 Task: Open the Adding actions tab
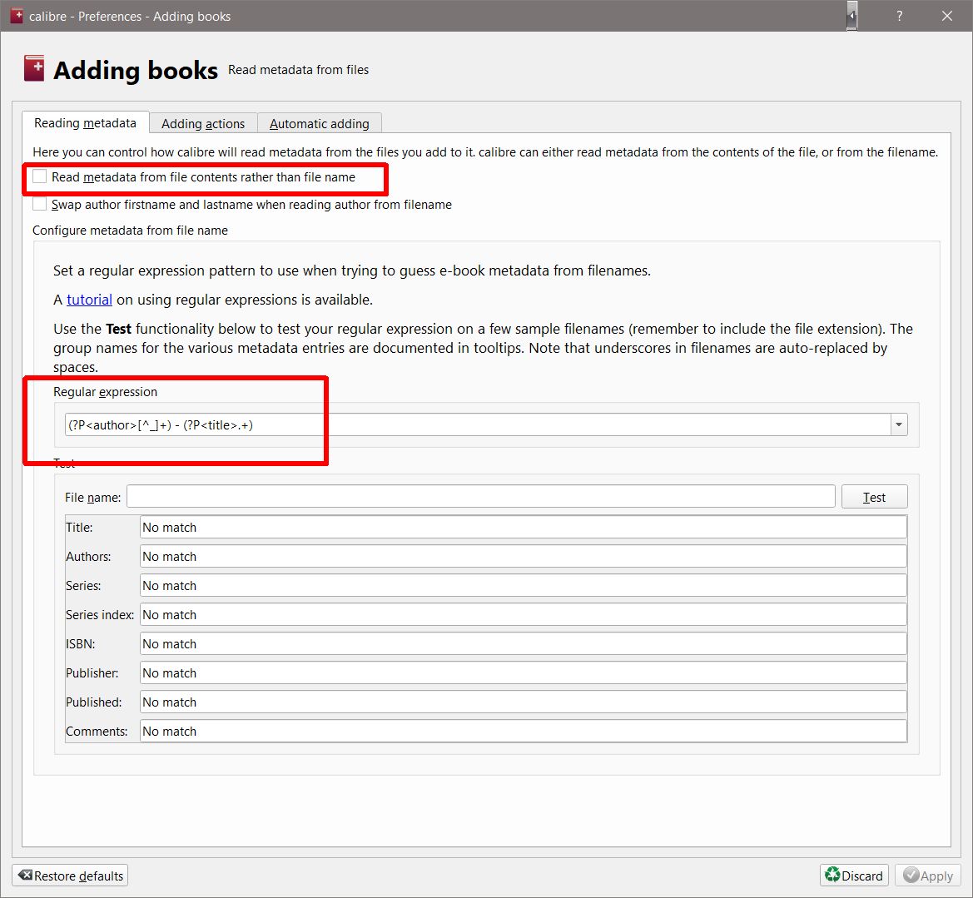point(203,123)
